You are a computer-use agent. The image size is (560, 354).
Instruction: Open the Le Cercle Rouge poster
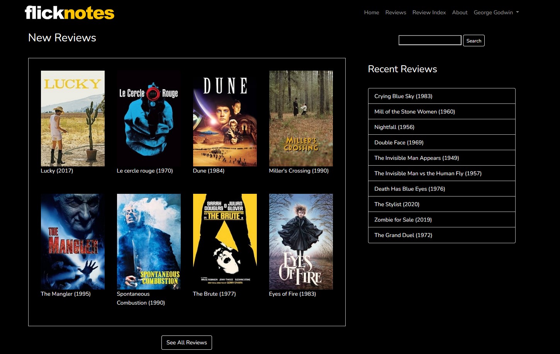(149, 119)
